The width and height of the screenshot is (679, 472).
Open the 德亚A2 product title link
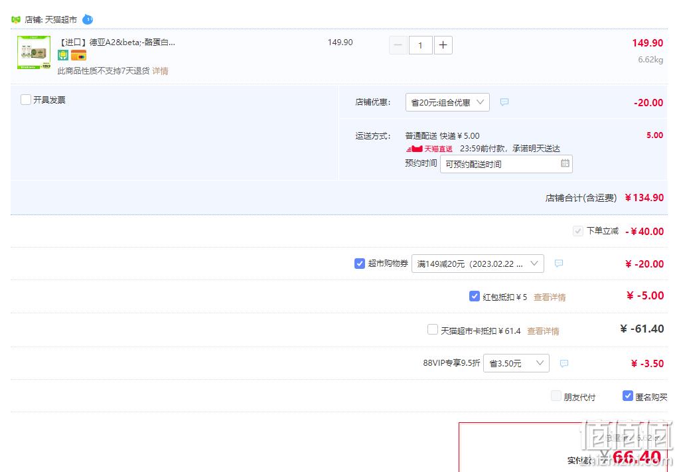tap(117, 42)
